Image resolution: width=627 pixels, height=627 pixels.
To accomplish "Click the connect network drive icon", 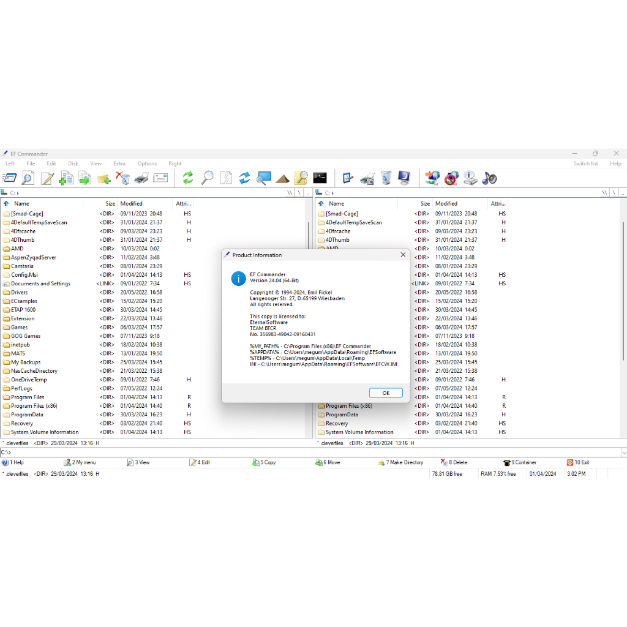I will pyautogui.click(x=432, y=178).
